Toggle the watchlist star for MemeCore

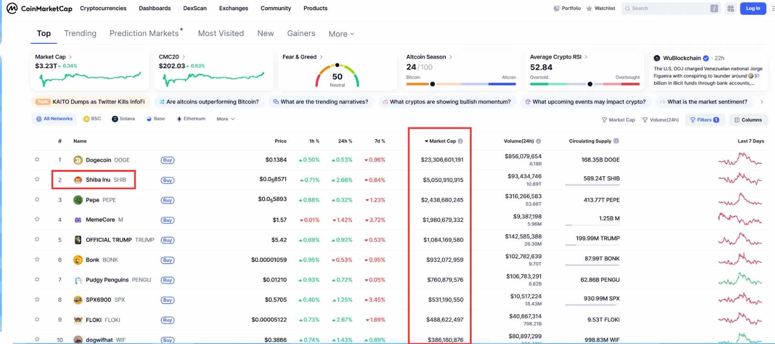point(37,219)
